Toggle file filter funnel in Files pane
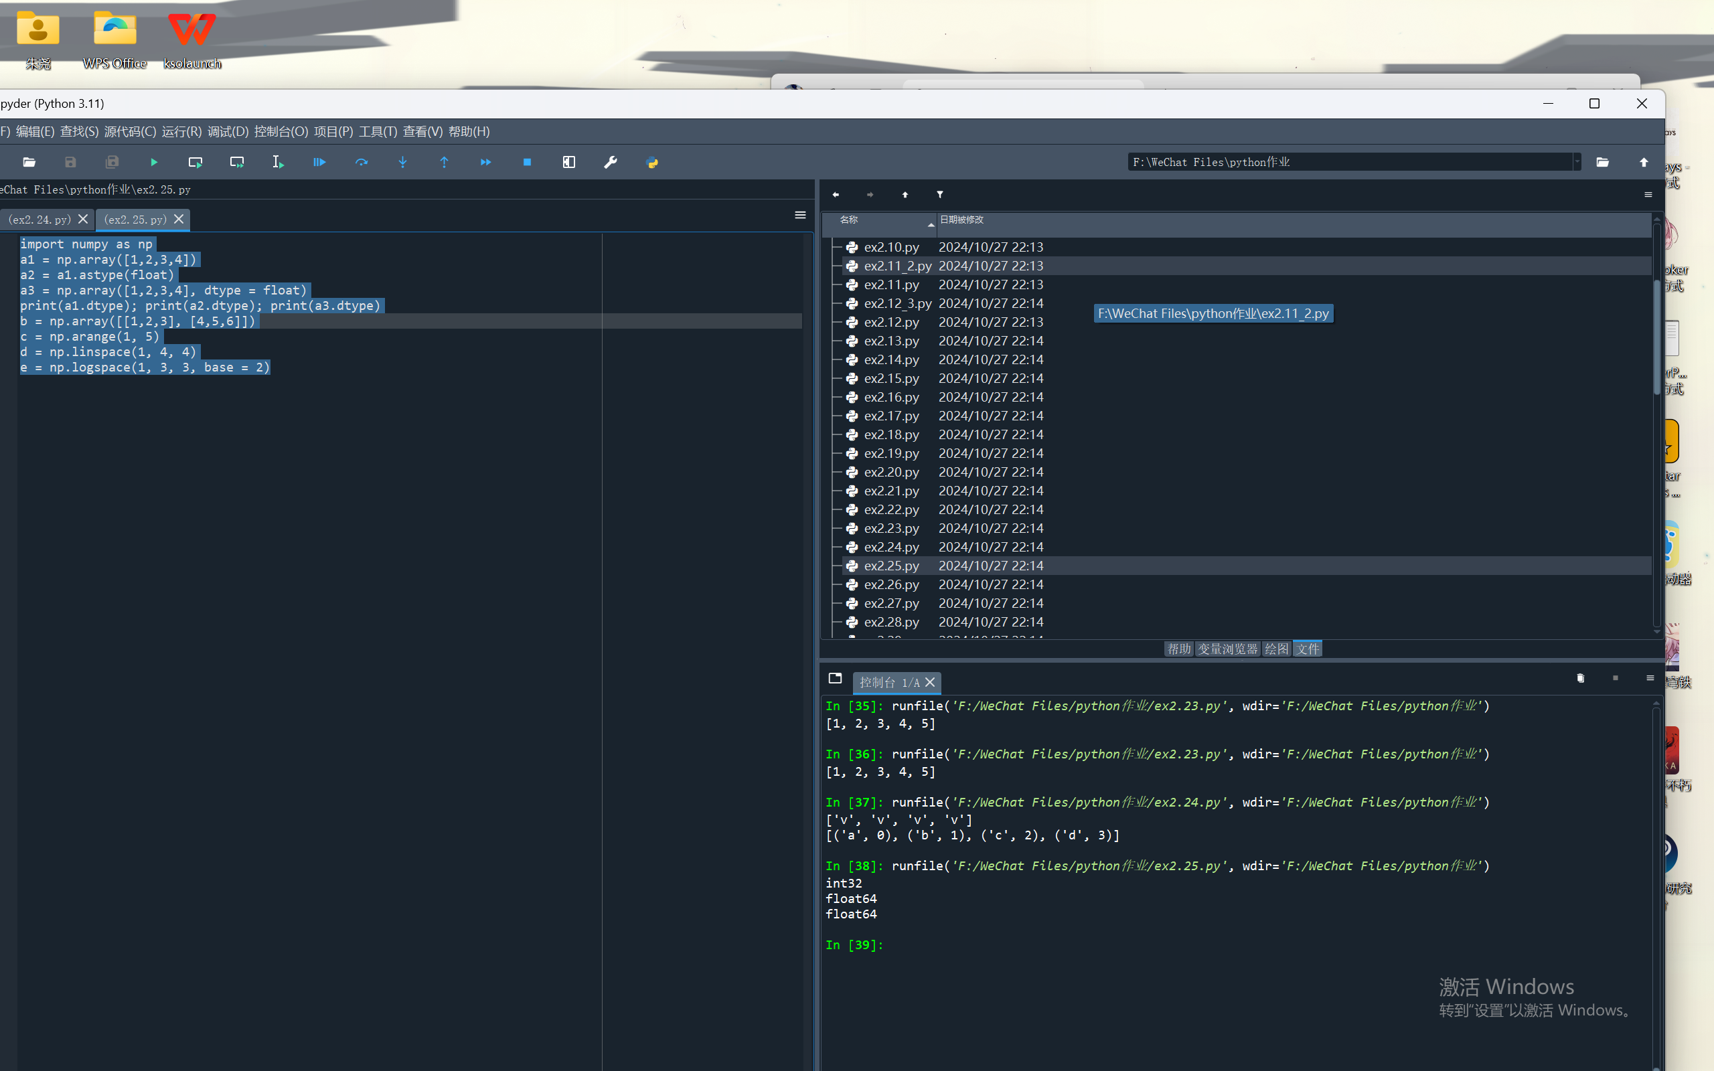The width and height of the screenshot is (1714, 1071). pos(940,194)
